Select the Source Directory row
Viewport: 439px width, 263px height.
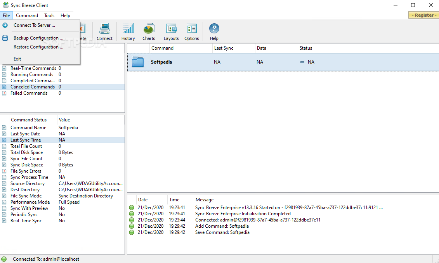click(x=62, y=183)
